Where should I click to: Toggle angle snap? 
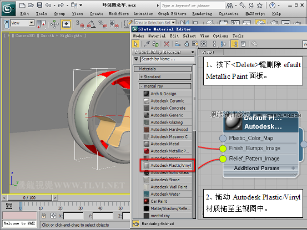click(x=91, y=24)
